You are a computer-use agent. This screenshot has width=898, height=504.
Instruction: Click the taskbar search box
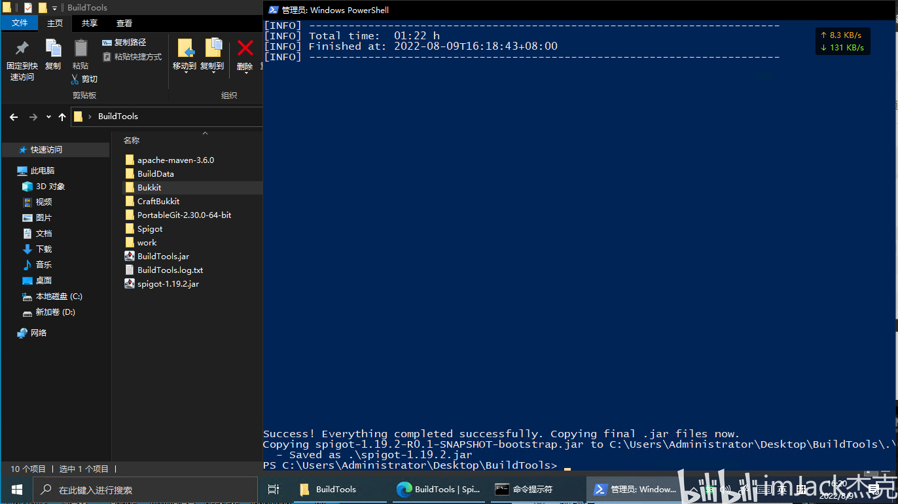[x=145, y=490]
